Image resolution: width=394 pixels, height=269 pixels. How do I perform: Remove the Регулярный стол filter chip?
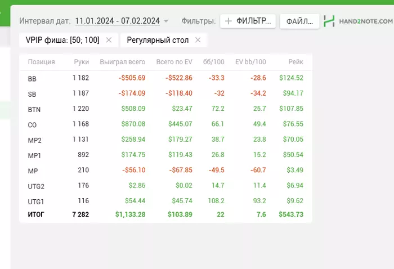click(x=198, y=40)
